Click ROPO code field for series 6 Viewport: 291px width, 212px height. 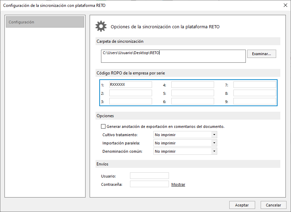(x=193, y=101)
